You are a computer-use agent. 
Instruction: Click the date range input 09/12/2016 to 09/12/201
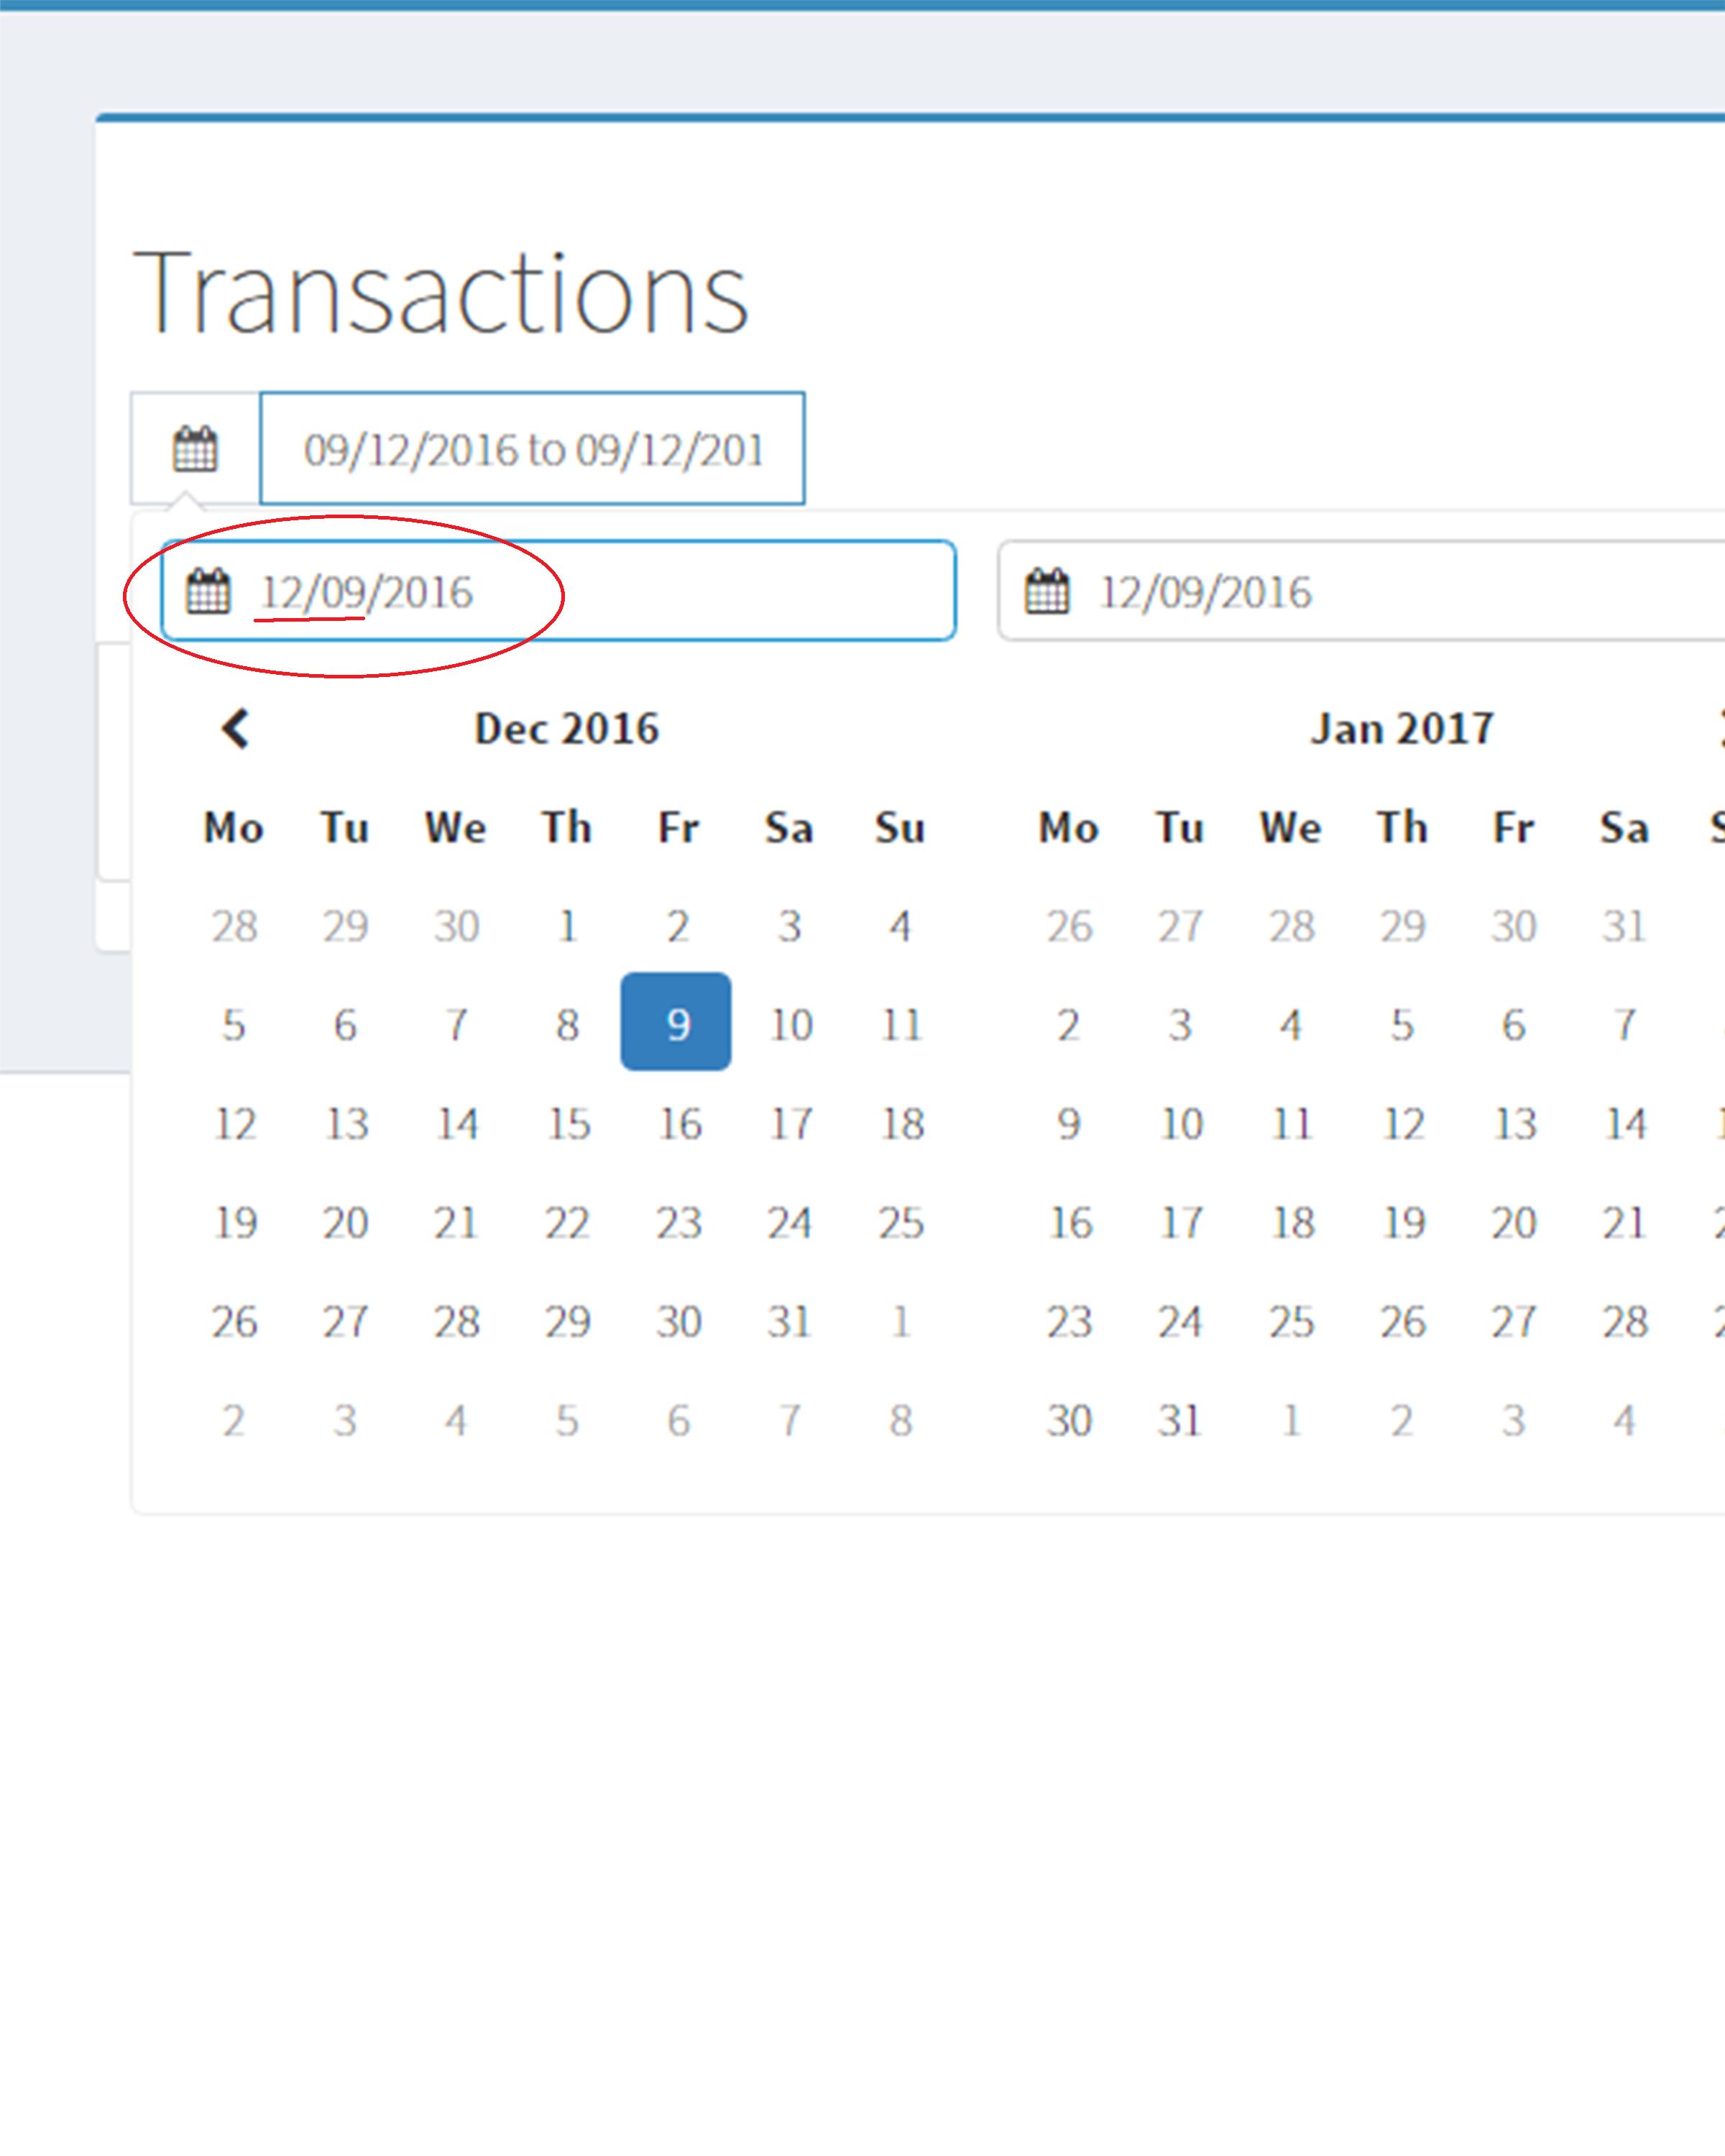(532, 449)
